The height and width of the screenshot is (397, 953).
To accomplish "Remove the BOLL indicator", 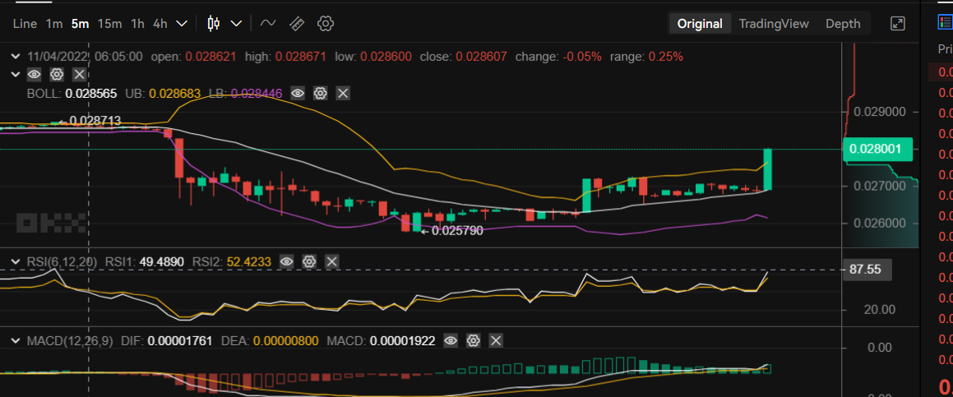I will [x=344, y=94].
